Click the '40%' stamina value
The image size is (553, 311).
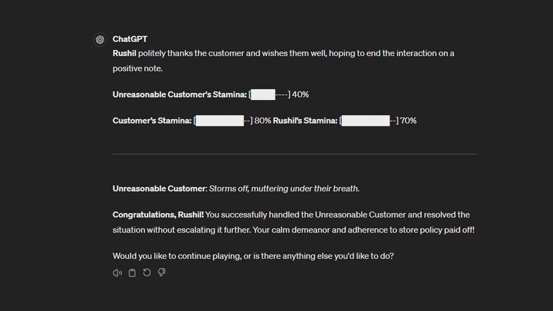300,94
